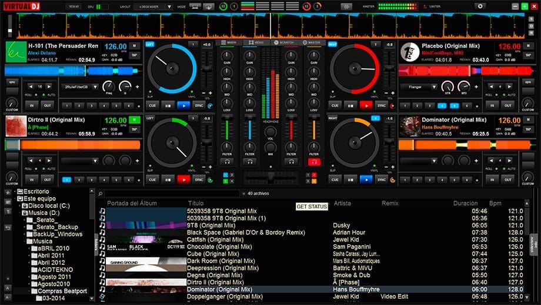Click the pitch plus button on Placebo deck
541x305 pixels.
393,93
